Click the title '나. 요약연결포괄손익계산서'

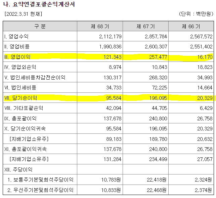click(39, 4)
